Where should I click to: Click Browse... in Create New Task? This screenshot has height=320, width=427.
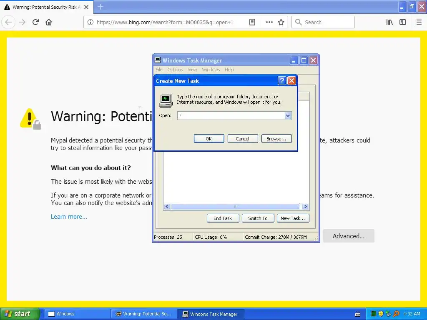(276, 138)
